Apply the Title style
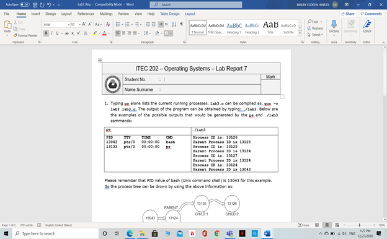The width and height of the screenshot is (387, 239). (270, 28)
